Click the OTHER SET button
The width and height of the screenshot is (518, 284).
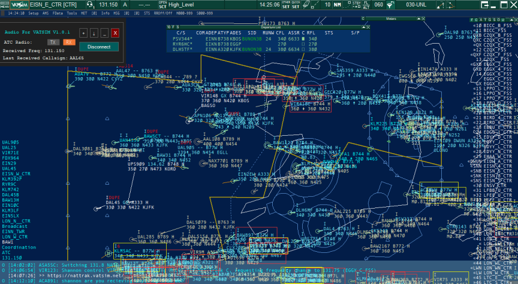[x=286, y=5]
